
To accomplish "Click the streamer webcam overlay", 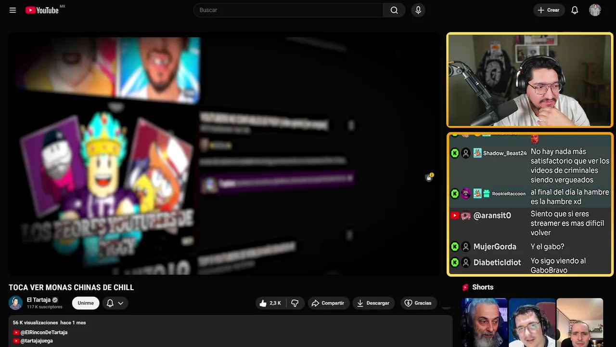I will (530, 80).
